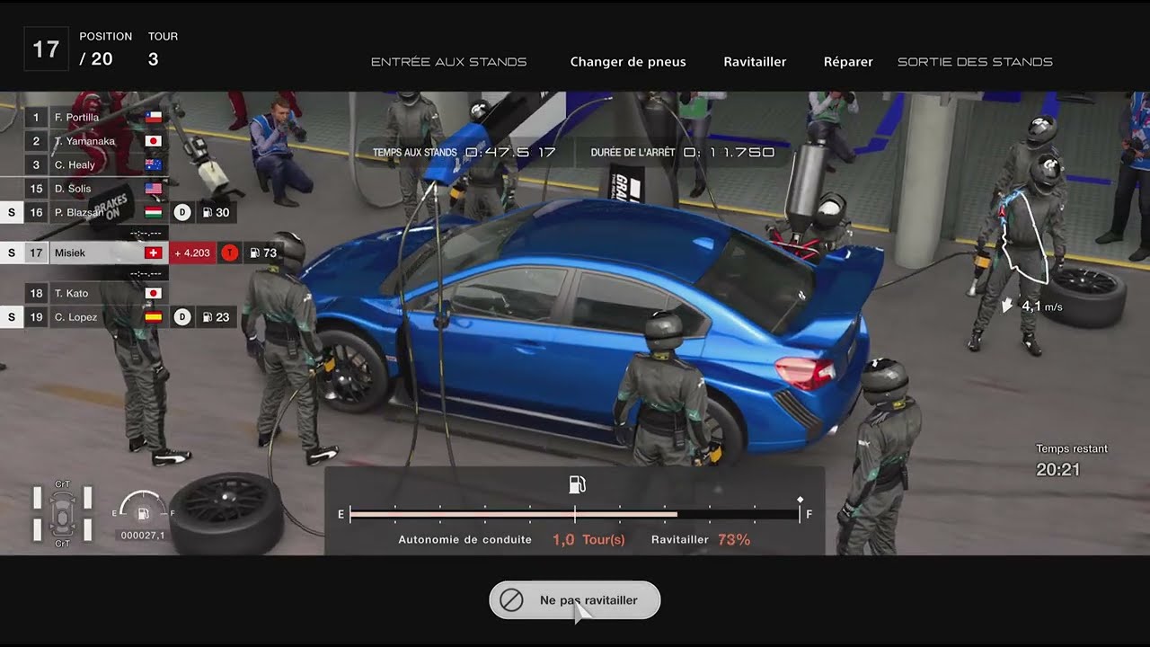Click the Japan flag icon for T. Yamanaka

pyautogui.click(x=153, y=141)
